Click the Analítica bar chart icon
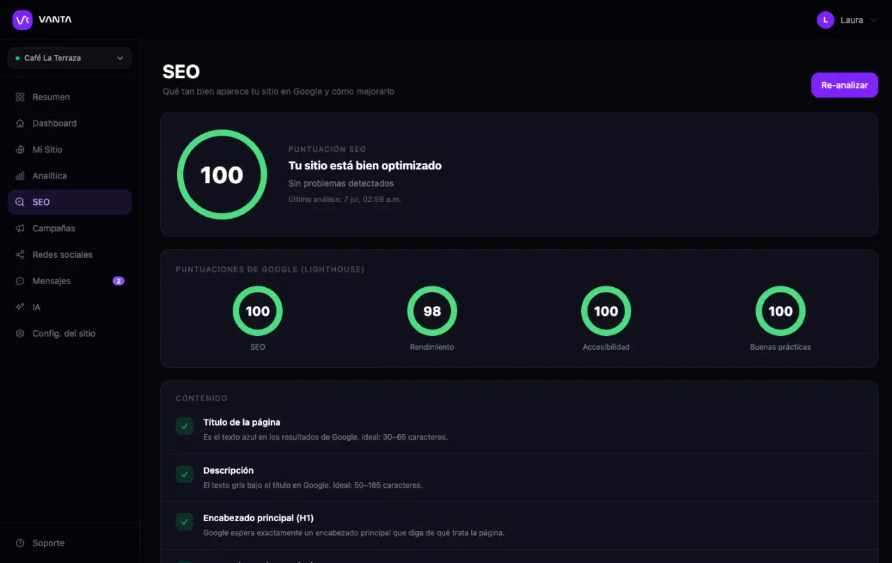Image resolution: width=892 pixels, height=563 pixels. pyautogui.click(x=20, y=176)
